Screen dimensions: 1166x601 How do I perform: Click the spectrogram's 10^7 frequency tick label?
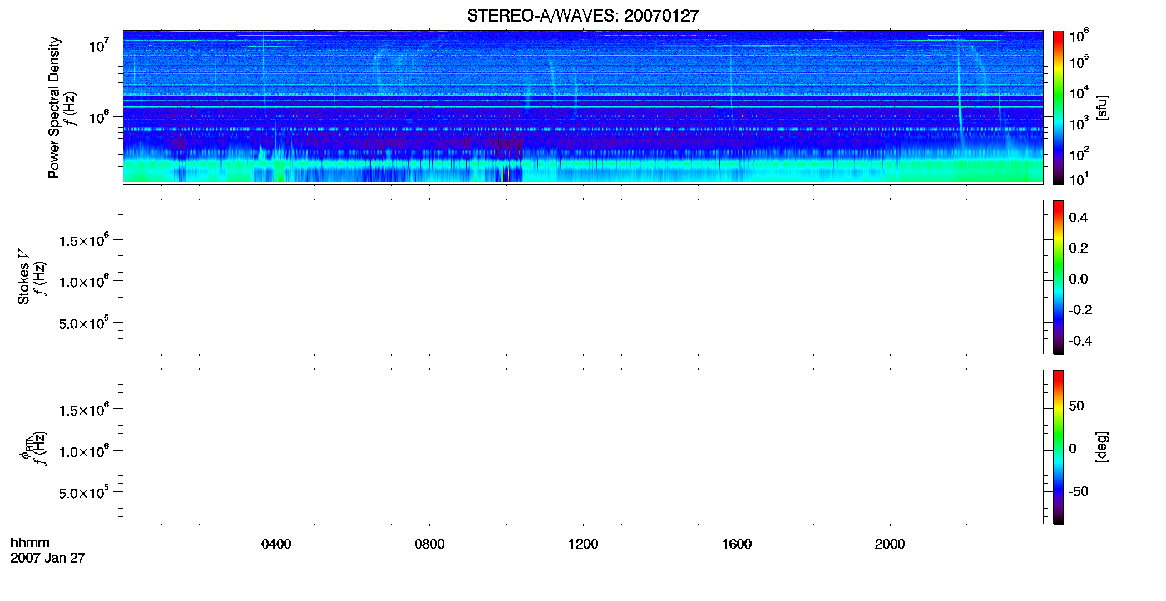click(98, 45)
